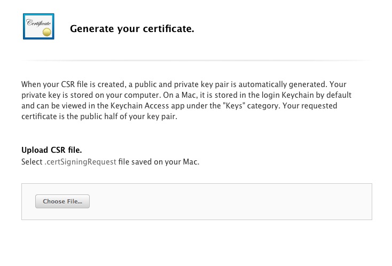
Task: Click the word Select before .certSigningRequest
Action: tap(32, 162)
